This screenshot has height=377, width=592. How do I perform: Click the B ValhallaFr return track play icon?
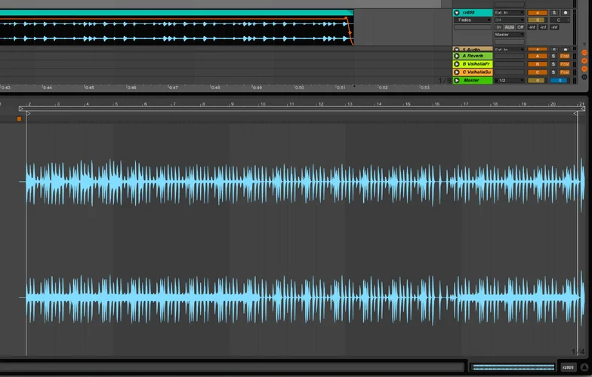pos(457,64)
